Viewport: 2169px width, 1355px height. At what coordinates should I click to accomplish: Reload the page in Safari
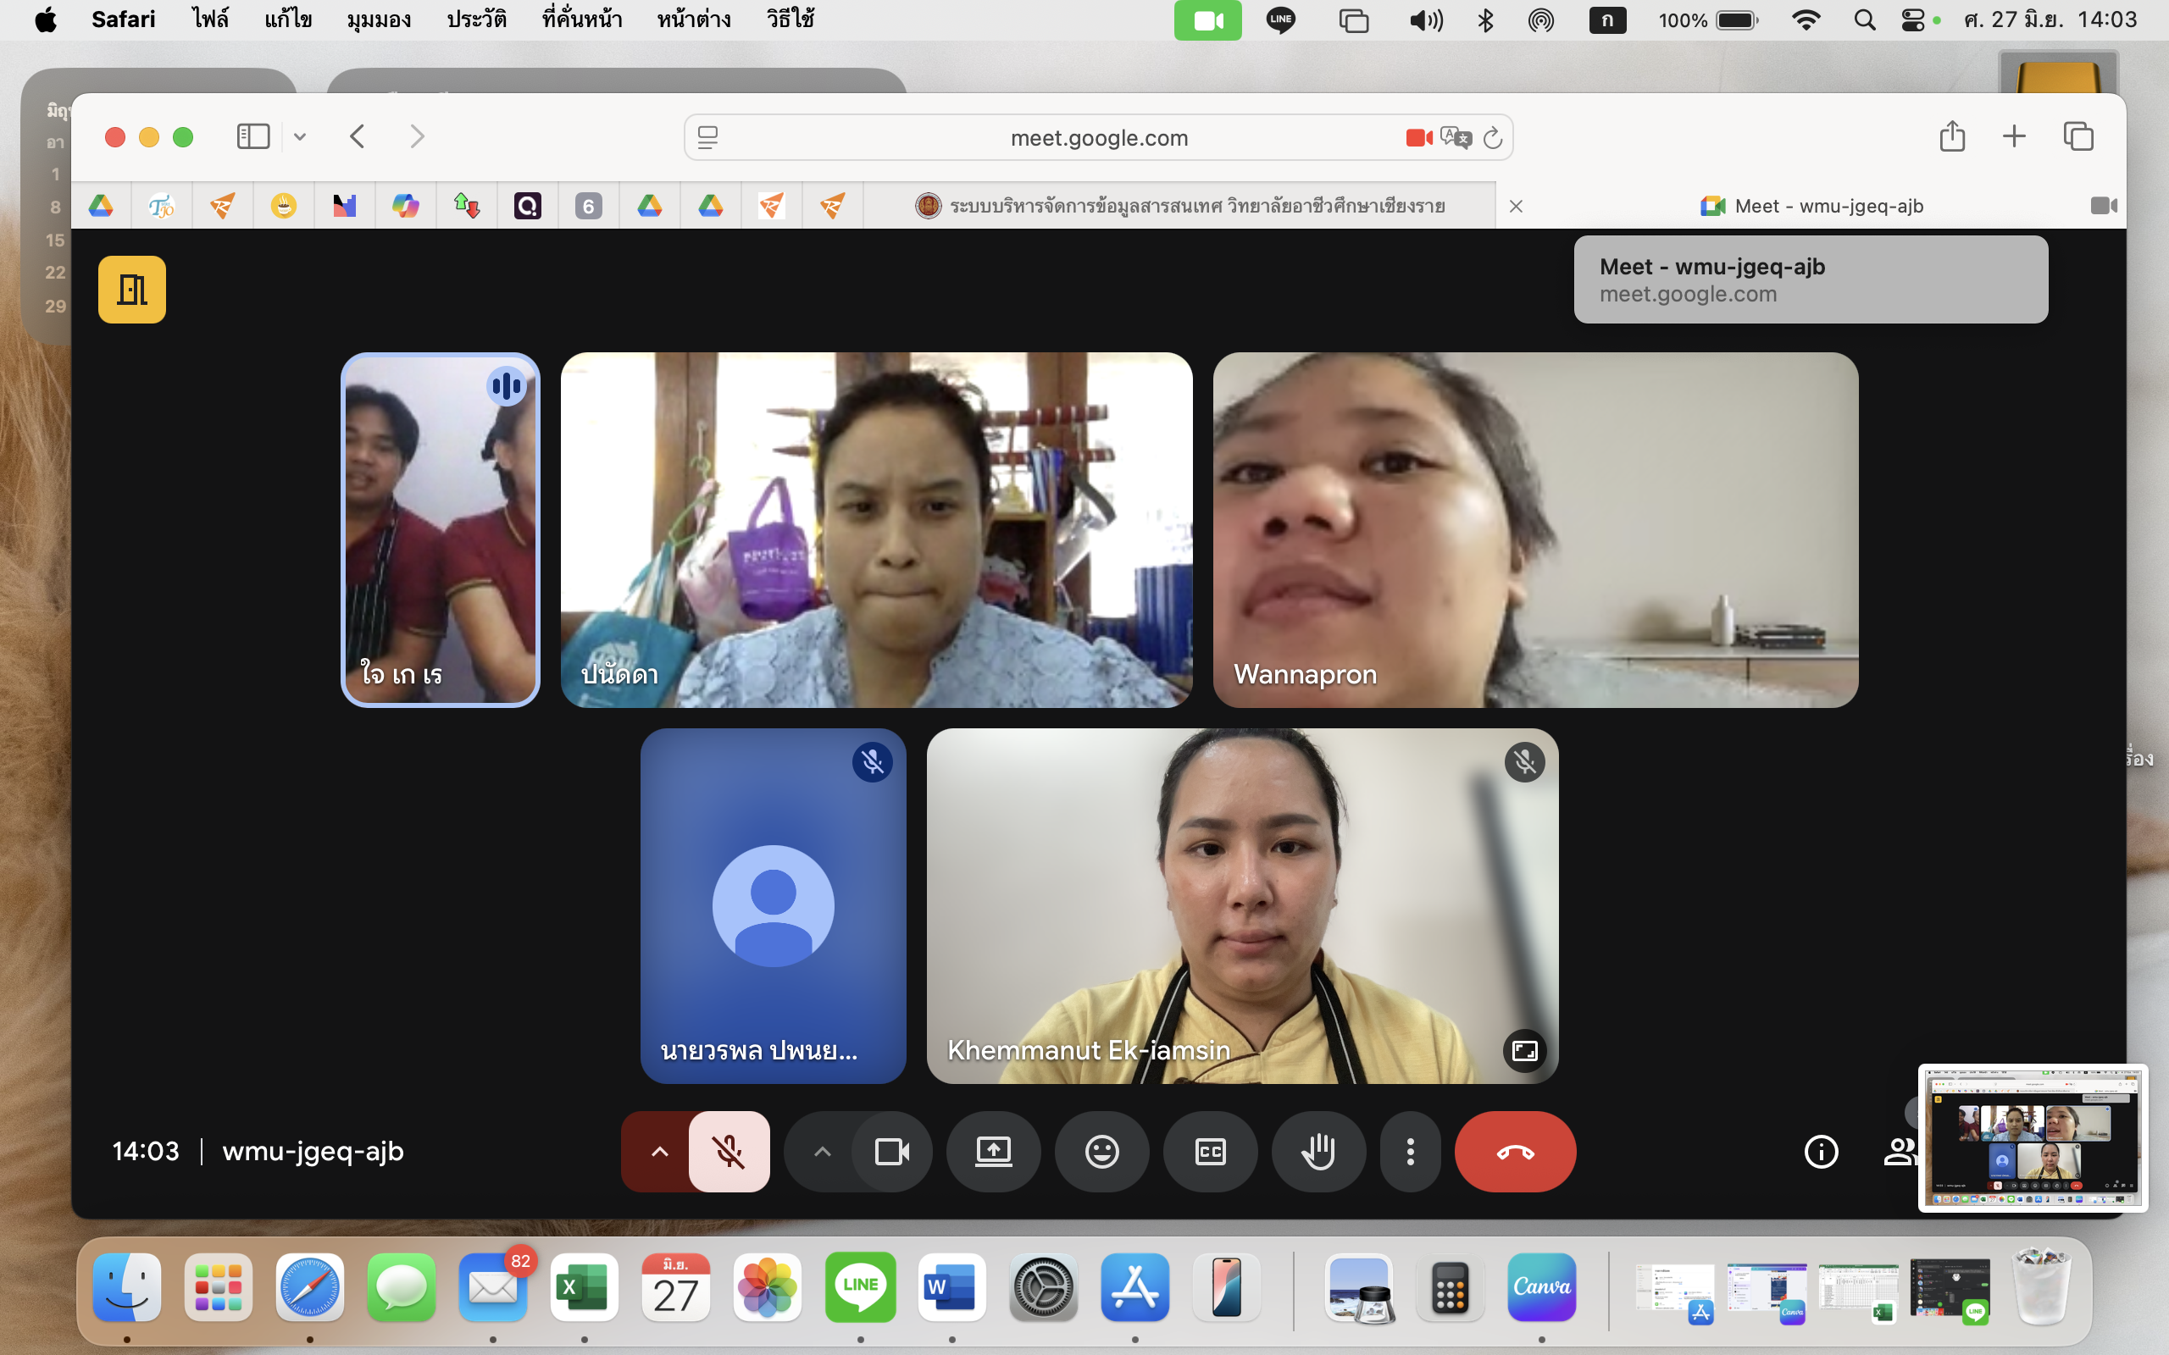pos(1492,138)
